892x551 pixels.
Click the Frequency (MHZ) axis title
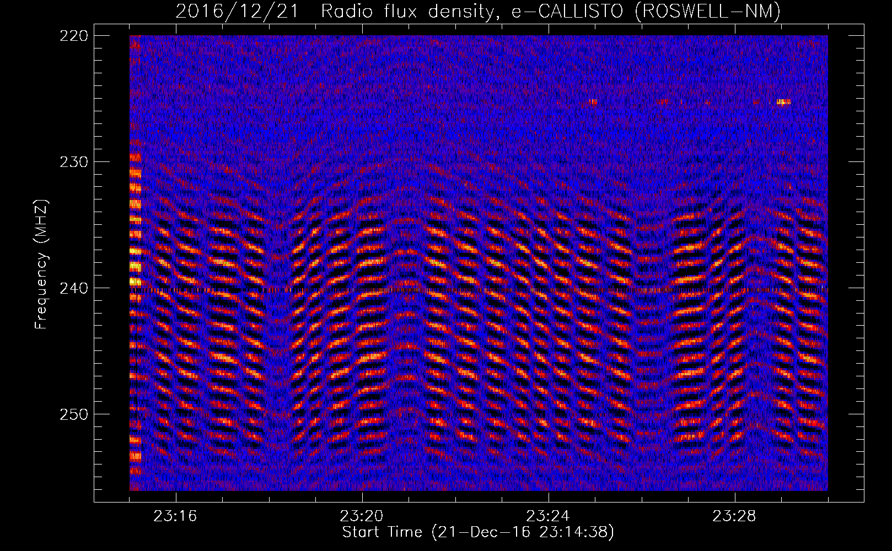click(41, 264)
